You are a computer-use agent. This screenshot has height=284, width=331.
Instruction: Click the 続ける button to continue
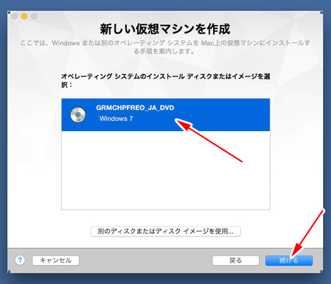coord(289,261)
